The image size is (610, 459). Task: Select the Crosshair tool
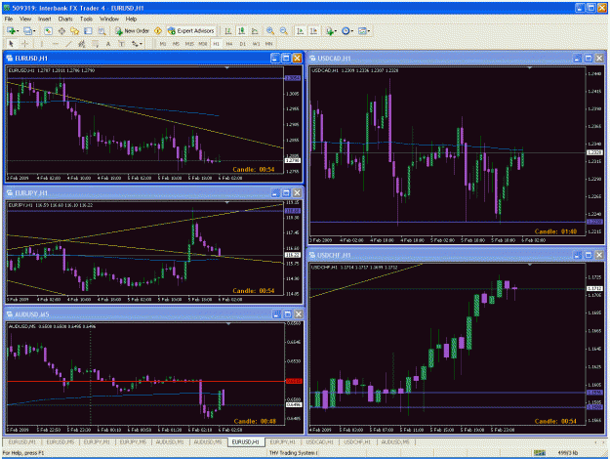24,44
